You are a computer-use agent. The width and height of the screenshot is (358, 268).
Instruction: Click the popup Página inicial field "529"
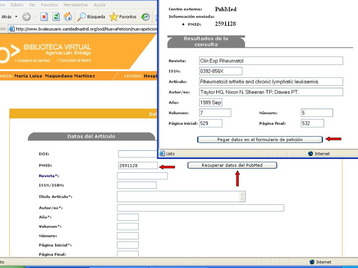[210, 123]
